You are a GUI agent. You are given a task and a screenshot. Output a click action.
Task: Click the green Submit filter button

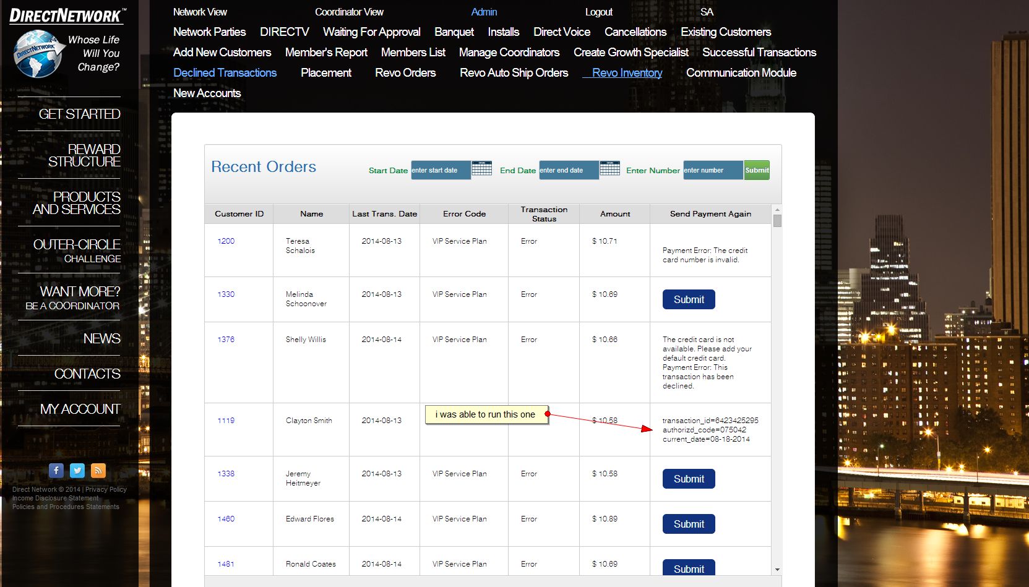point(757,170)
